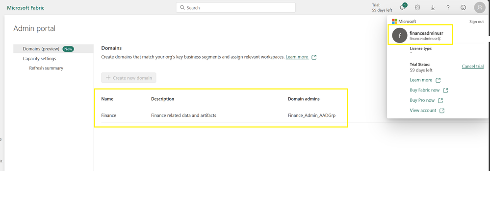The height and width of the screenshot is (203, 490).
Task: Click the Finance domain name
Action: pos(109,115)
